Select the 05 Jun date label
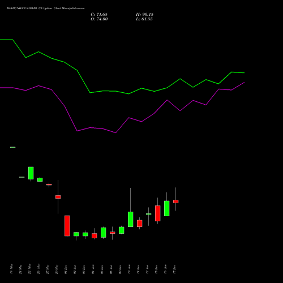Viewport: 283px width, 283px height. coord(102,269)
